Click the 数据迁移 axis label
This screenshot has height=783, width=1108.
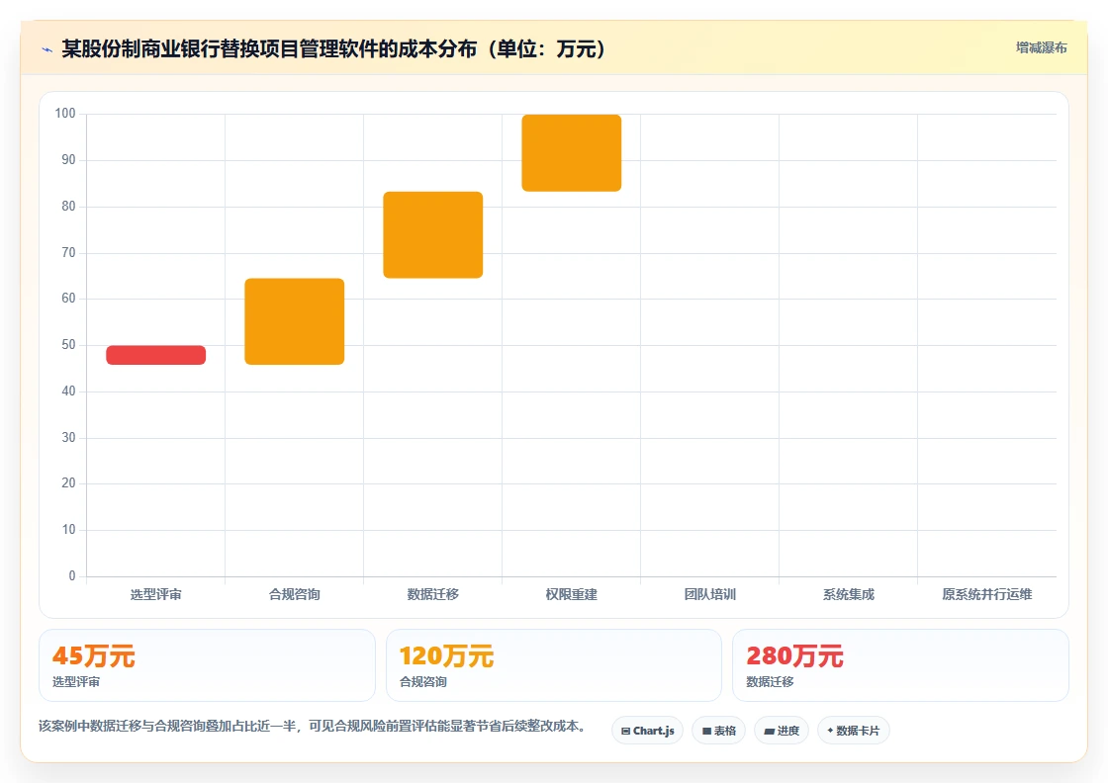(x=433, y=594)
